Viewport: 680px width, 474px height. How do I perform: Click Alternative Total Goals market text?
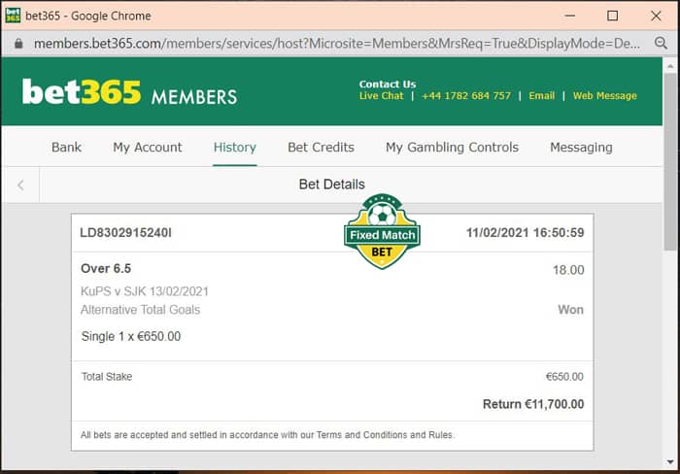(140, 310)
